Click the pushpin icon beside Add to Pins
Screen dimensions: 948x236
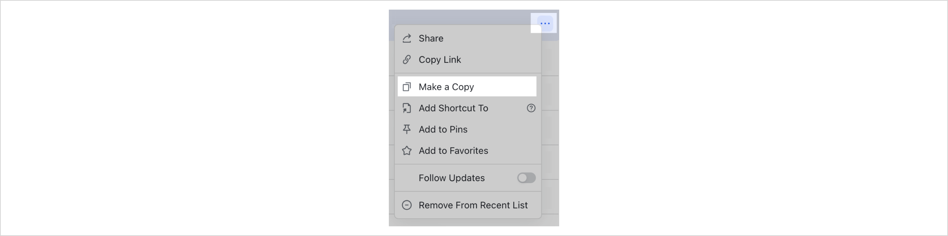pos(407,129)
